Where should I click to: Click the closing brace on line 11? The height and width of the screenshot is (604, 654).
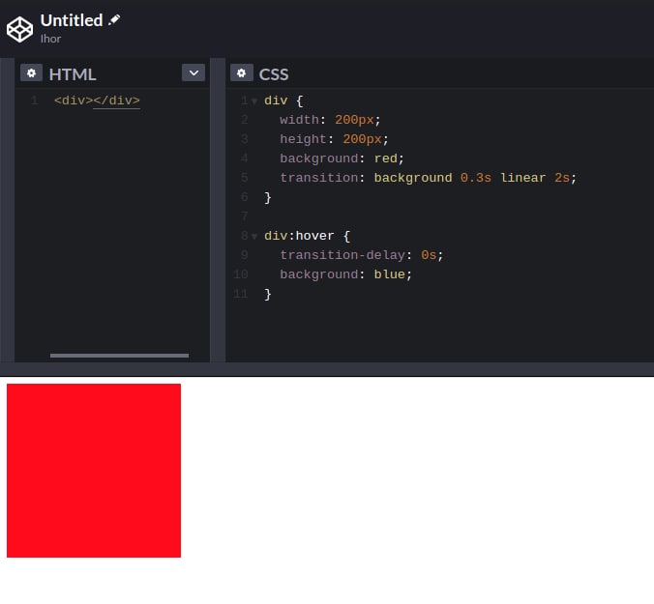268,294
